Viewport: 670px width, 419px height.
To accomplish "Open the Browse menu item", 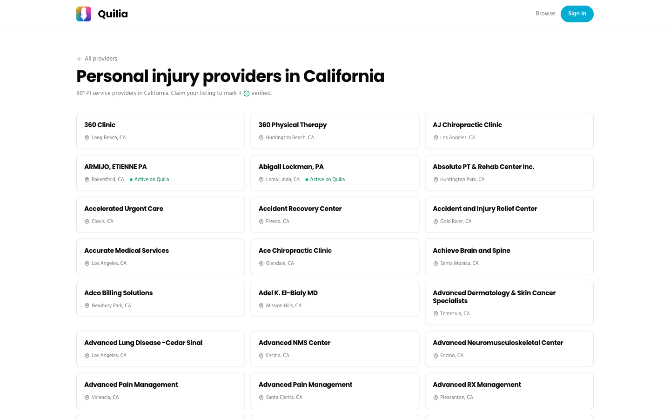I will pos(545,14).
